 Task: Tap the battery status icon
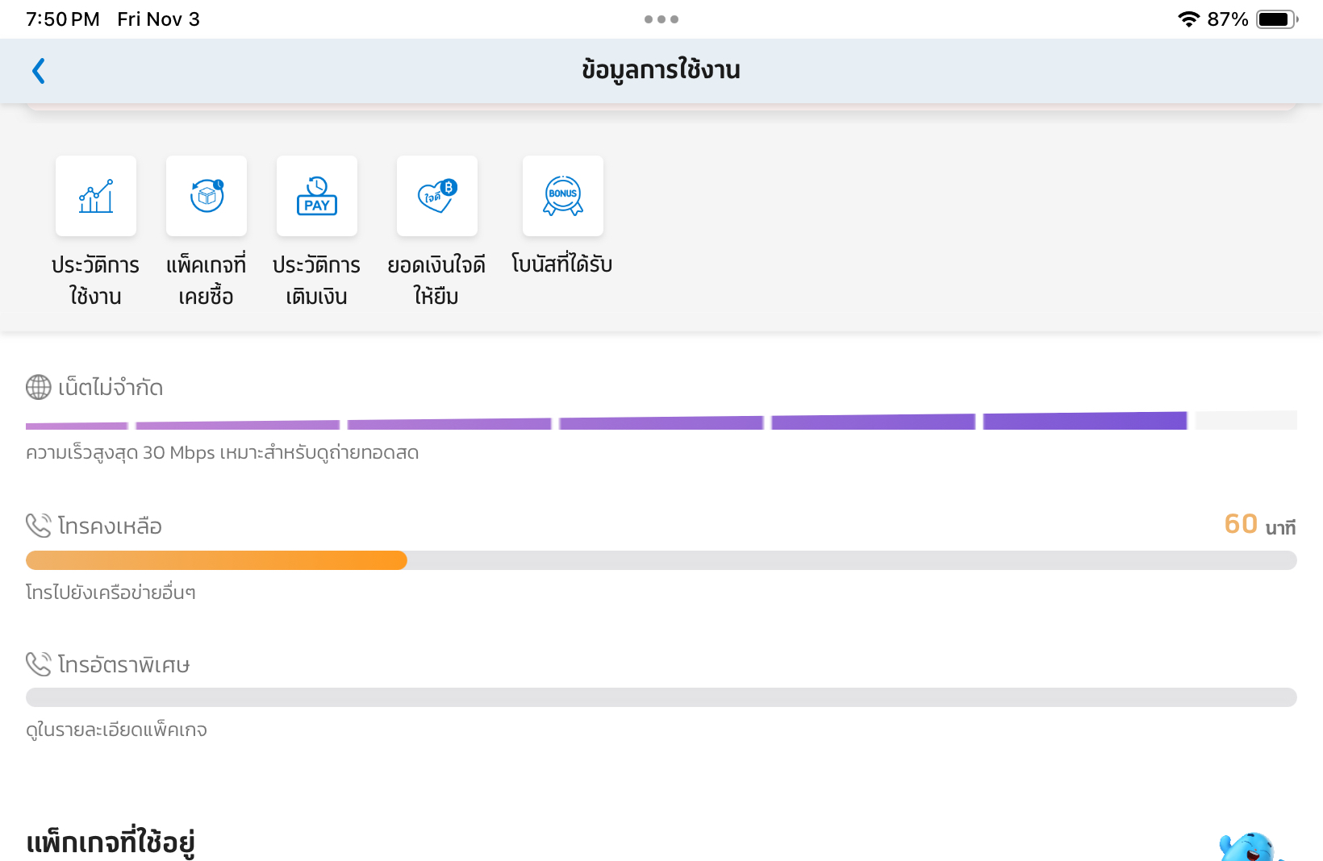tap(1277, 19)
